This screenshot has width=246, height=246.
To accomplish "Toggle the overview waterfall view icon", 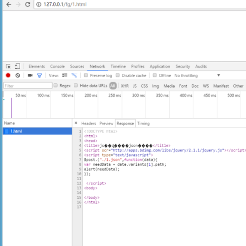I will (x=74, y=75).
